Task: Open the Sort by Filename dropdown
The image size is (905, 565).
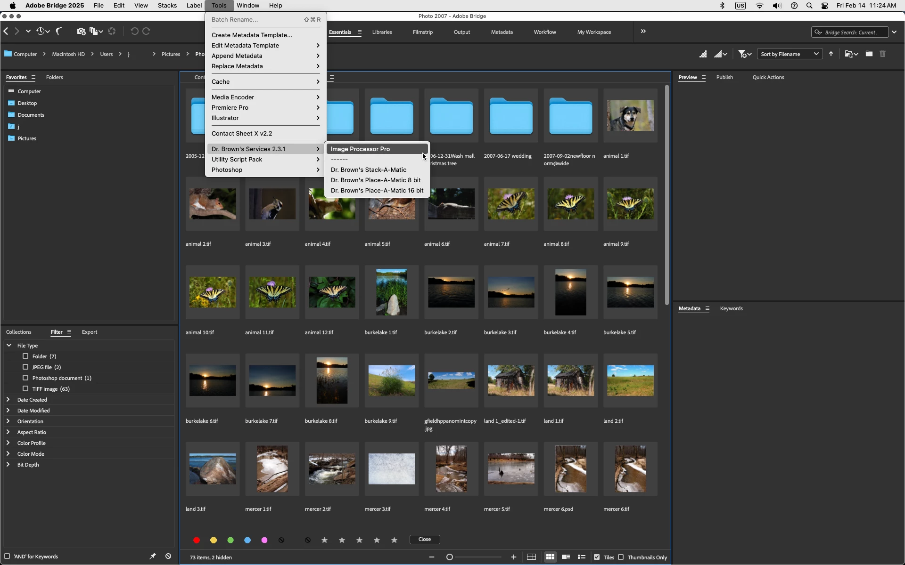Action: (789, 54)
